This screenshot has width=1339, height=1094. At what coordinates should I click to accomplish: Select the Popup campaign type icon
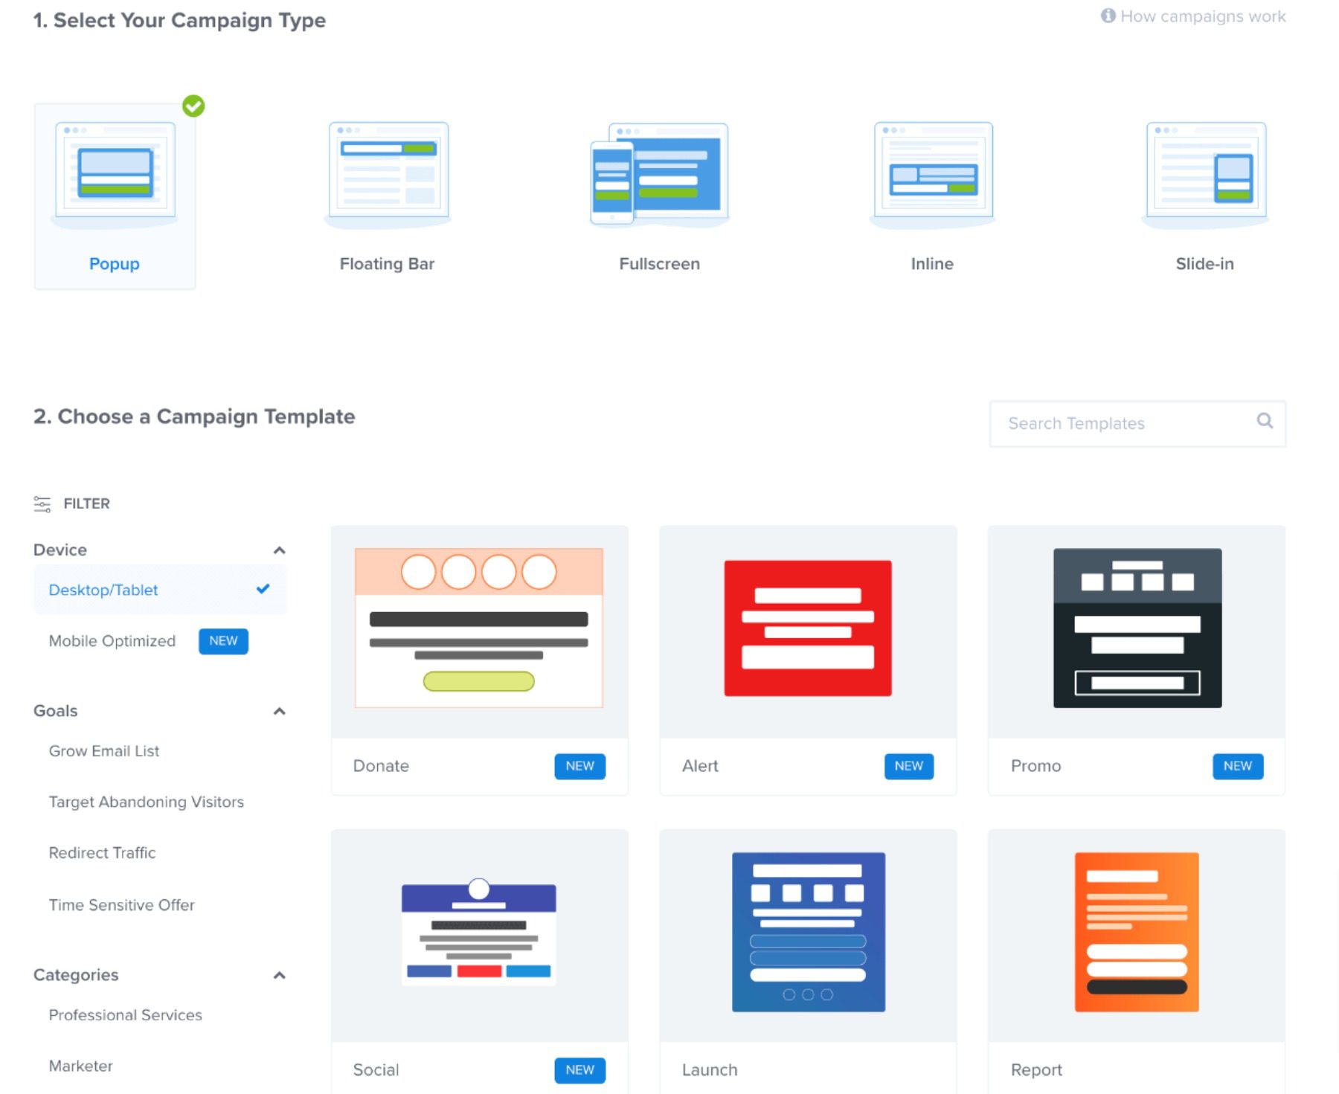pyautogui.click(x=115, y=174)
